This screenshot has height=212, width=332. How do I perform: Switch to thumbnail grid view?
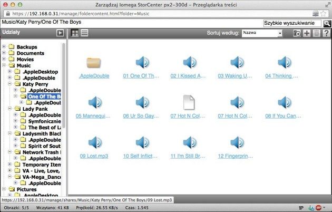click(x=74, y=33)
